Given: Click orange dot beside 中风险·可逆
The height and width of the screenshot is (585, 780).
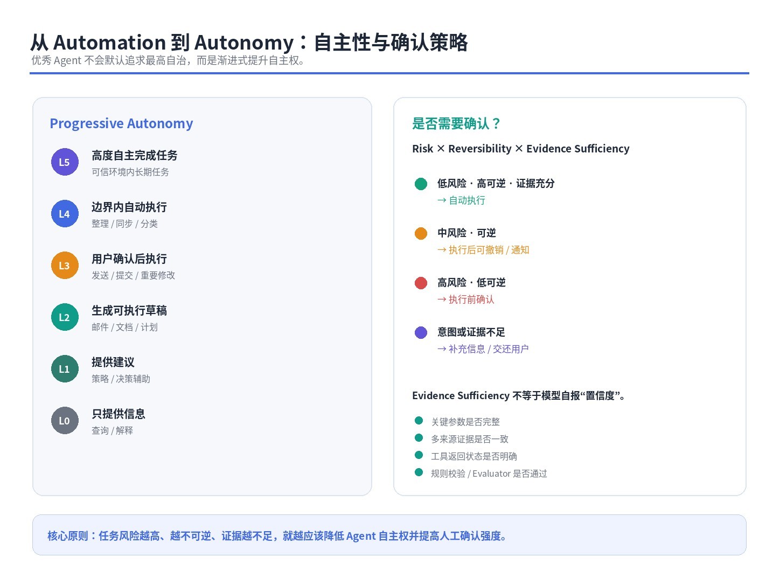Looking at the screenshot, I should coord(421,234).
